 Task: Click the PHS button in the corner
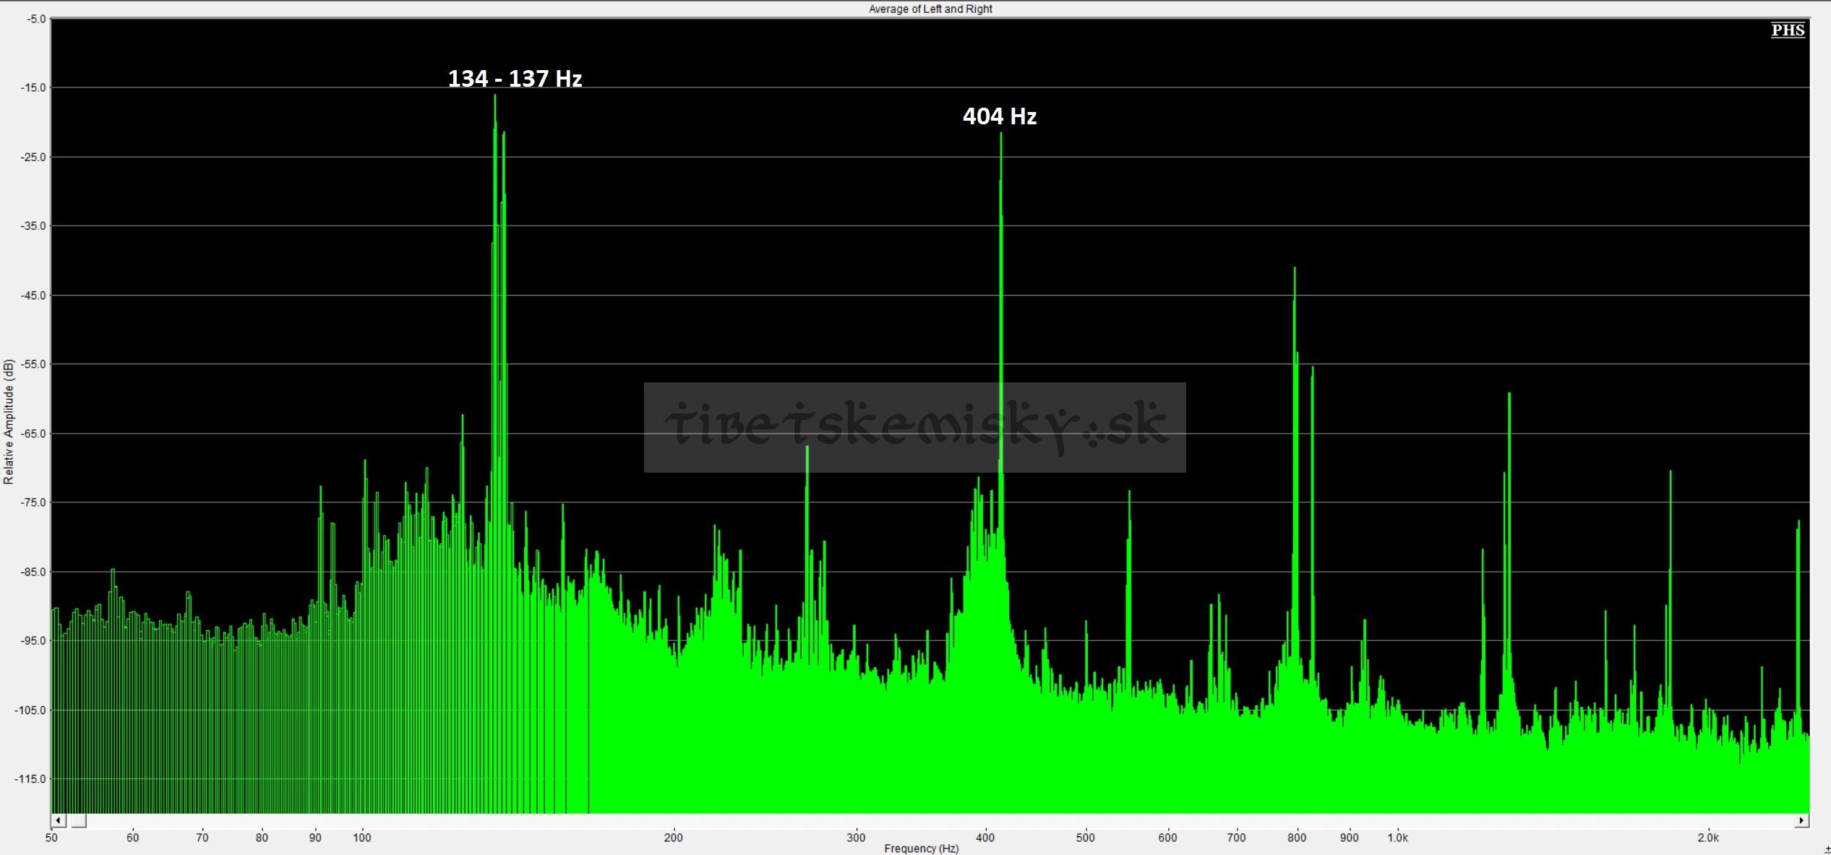tap(1787, 30)
